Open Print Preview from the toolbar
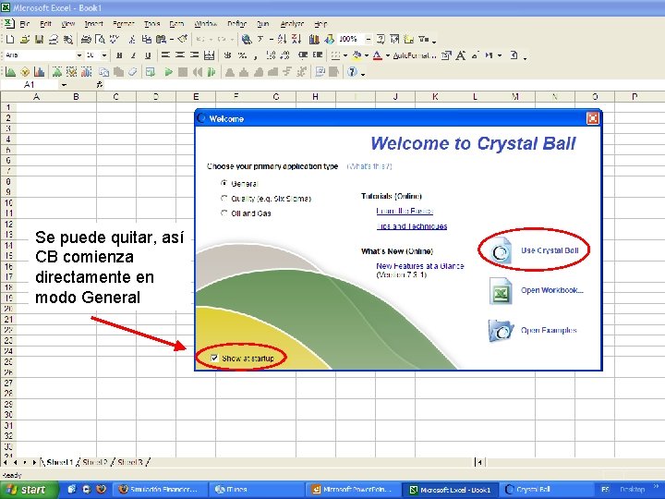665x499 pixels. pyautogui.click(x=100, y=40)
